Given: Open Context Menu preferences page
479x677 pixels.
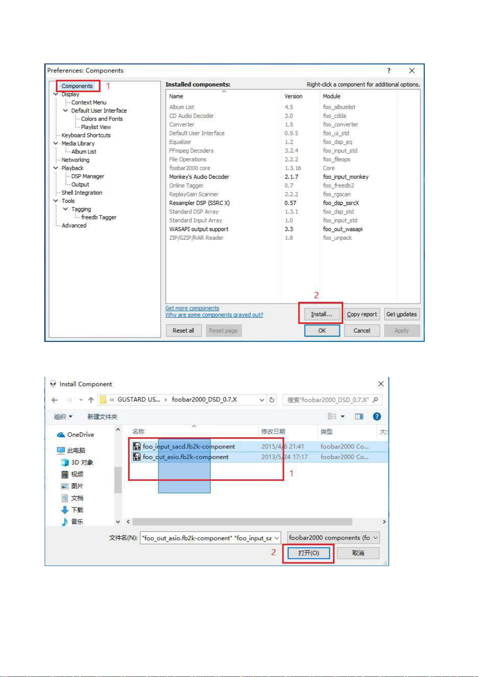Looking at the screenshot, I should tap(89, 102).
